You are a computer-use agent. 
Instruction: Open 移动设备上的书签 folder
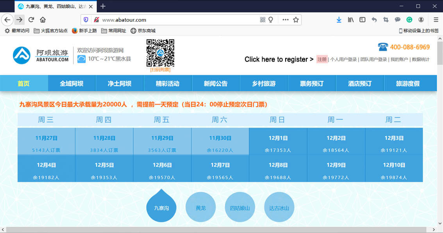pos(418,30)
